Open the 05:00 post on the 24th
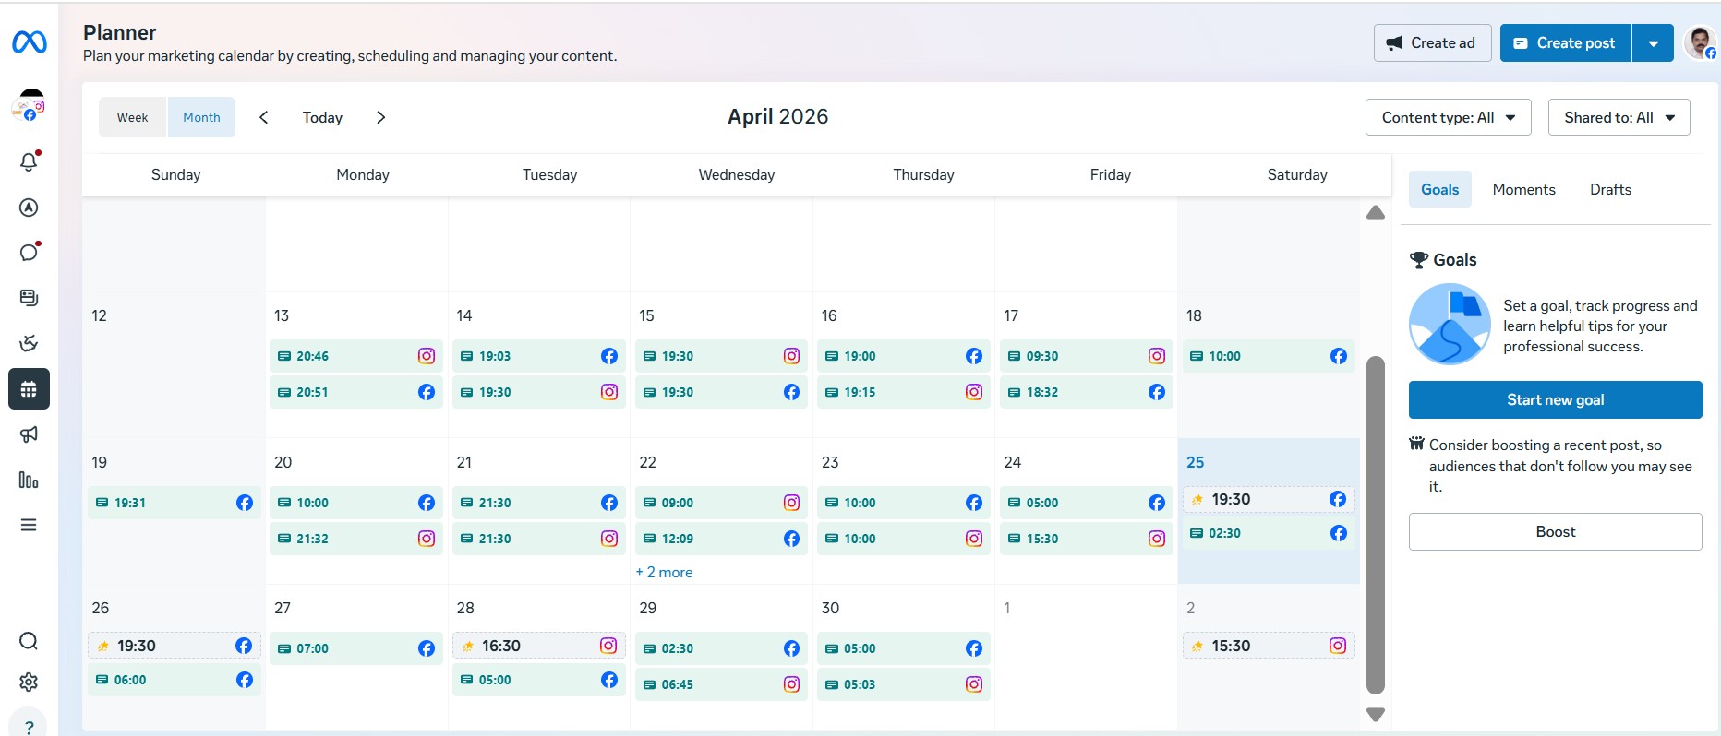The height and width of the screenshot is (736, 1721). (1087, 503)
